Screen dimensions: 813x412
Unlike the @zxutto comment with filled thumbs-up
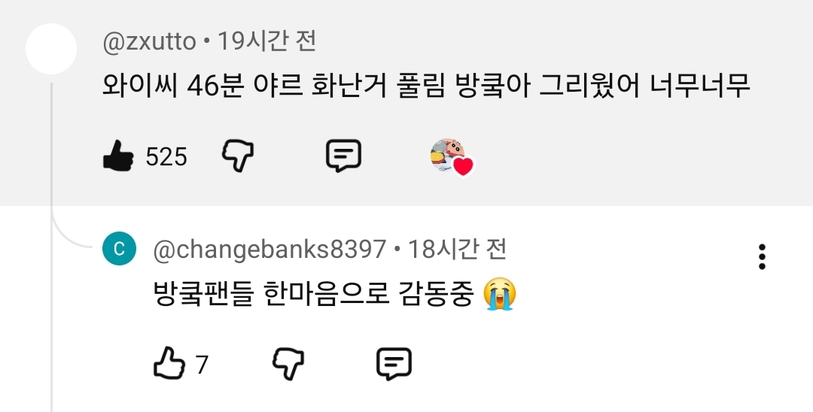click(118, 156)
